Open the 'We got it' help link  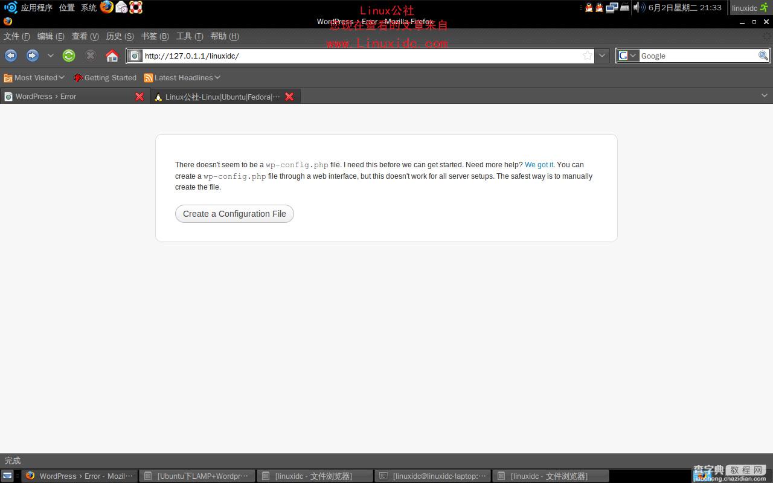[539, 164]
